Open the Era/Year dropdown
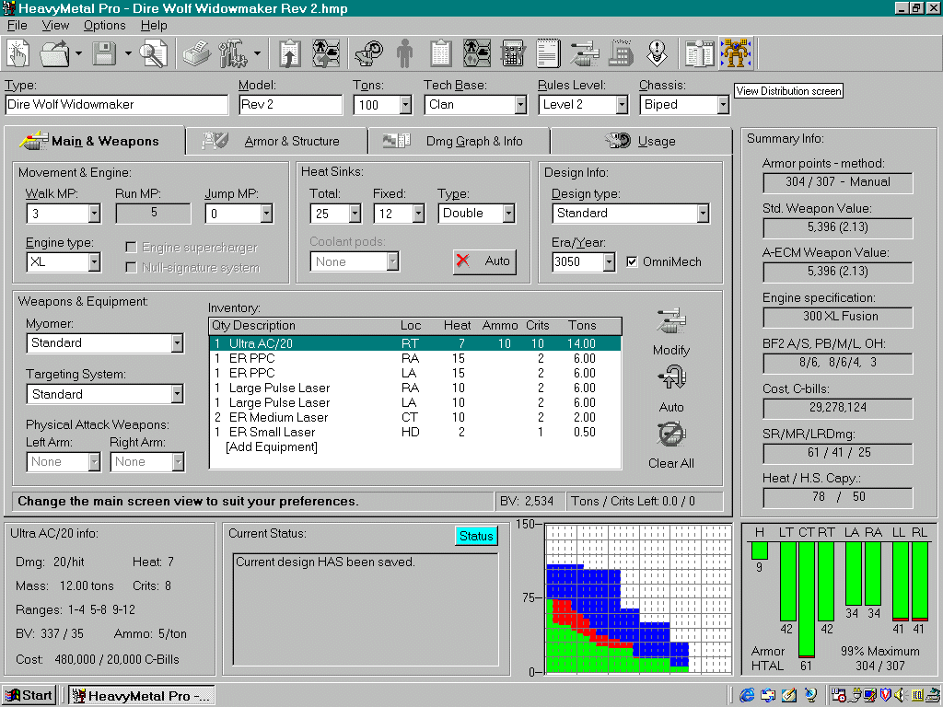 (610, 262)
